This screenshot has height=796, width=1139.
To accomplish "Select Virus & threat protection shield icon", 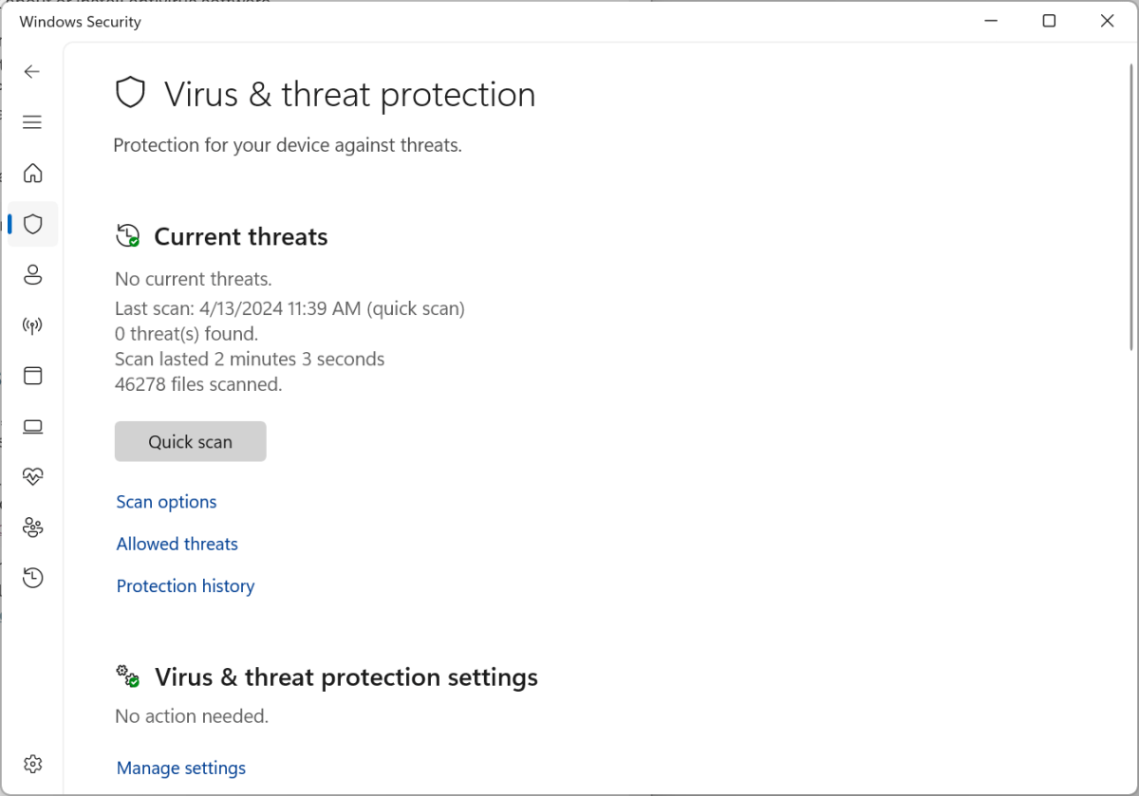I will click(x=33, y=224).
